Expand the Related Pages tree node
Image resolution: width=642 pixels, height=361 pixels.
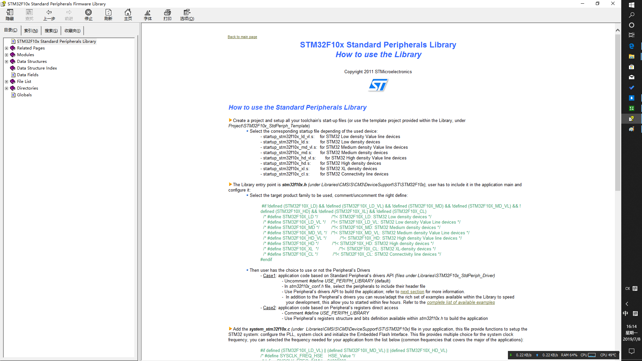coord(6,48)
